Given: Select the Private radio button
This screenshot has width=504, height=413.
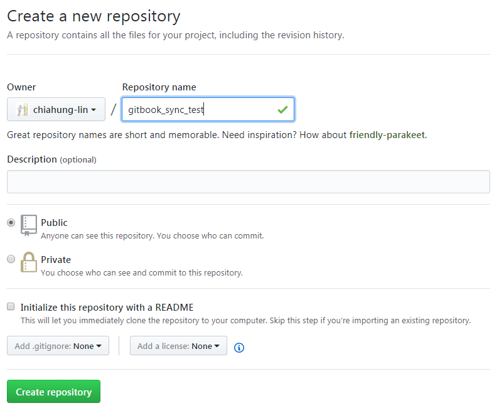Looking at the screenshot, I should click(11, 259).
